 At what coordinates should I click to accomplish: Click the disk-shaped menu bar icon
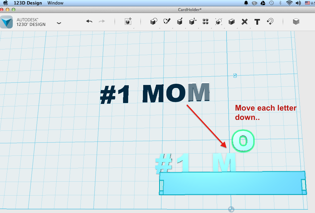coord(255,3)
